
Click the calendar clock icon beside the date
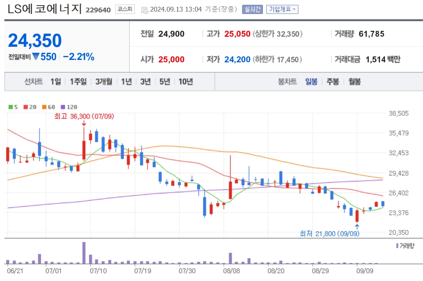tap(145, 10)
